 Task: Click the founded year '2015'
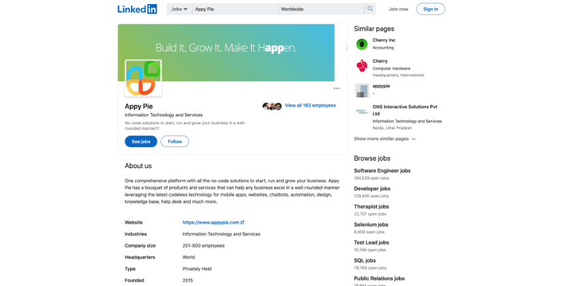pyautogui.click(x=188, y=281)
